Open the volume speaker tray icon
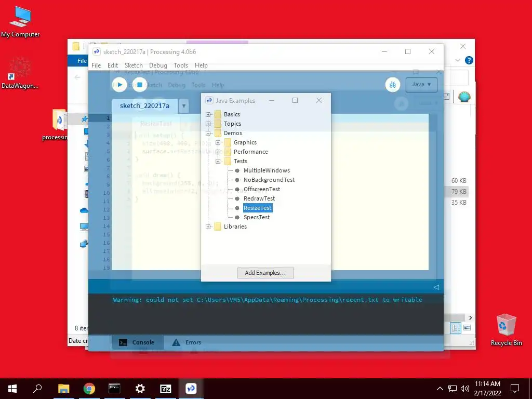The height and width of the screenshot is (399, 532). click(465, 389)
